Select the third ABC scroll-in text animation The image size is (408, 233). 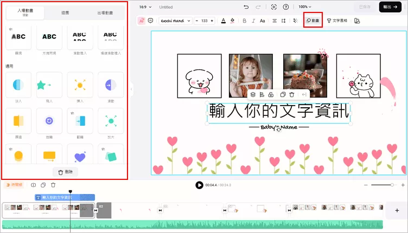coord(80,37)
